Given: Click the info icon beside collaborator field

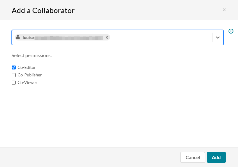Looking at the screenshot, I should coord(231,31).
